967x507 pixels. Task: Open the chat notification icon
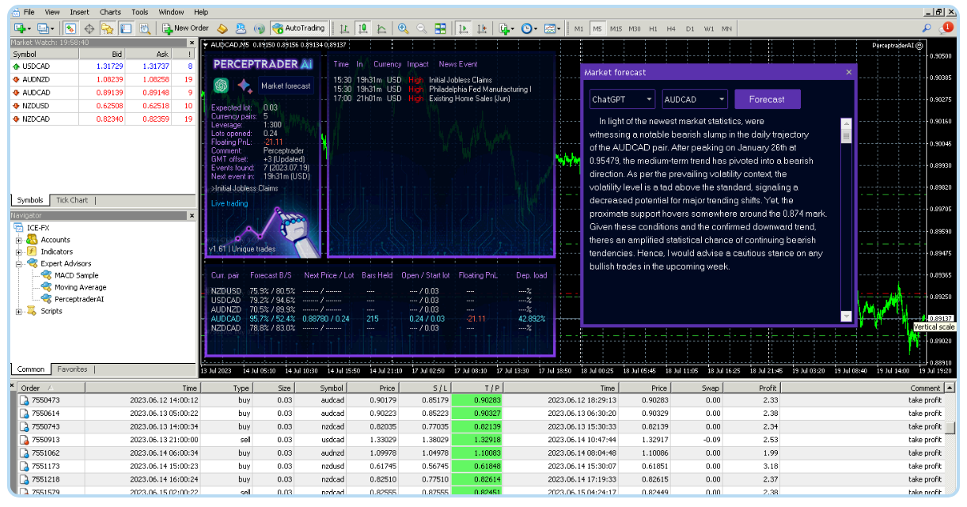(x=946, y=28)
